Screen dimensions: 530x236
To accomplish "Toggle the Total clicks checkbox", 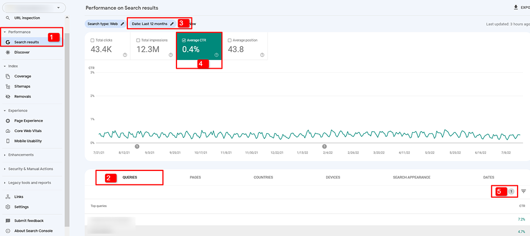I will [92, 40].
